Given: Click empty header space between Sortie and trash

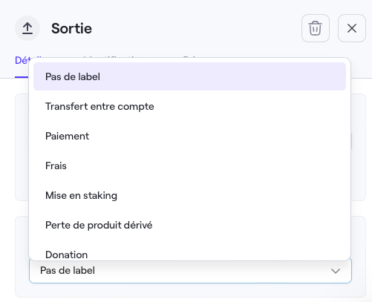Looking at the screenshot, I should tap(197, 28).
